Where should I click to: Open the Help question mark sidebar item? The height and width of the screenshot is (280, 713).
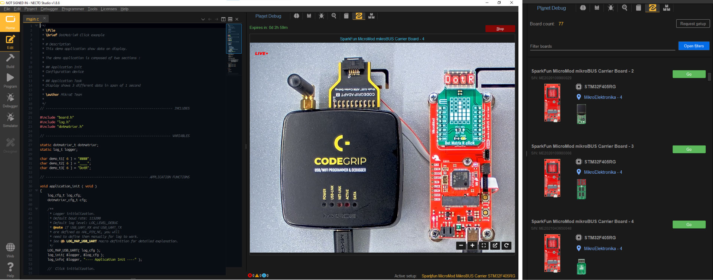[10, 270]
